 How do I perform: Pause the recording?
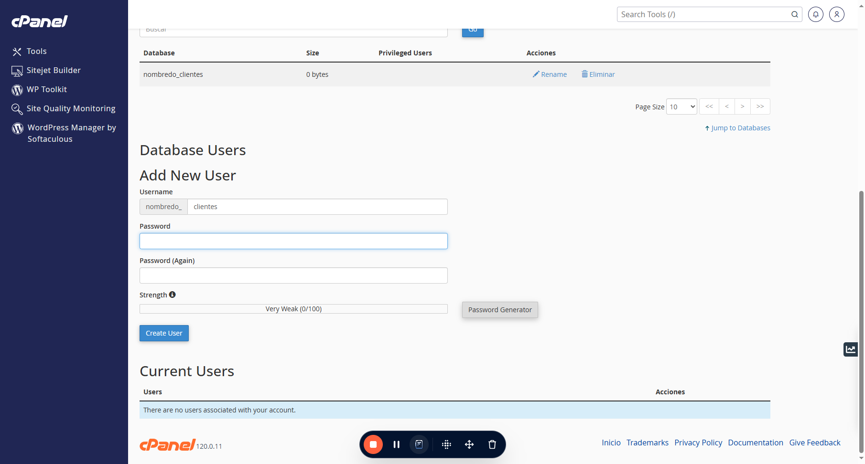tap(396, 444)
